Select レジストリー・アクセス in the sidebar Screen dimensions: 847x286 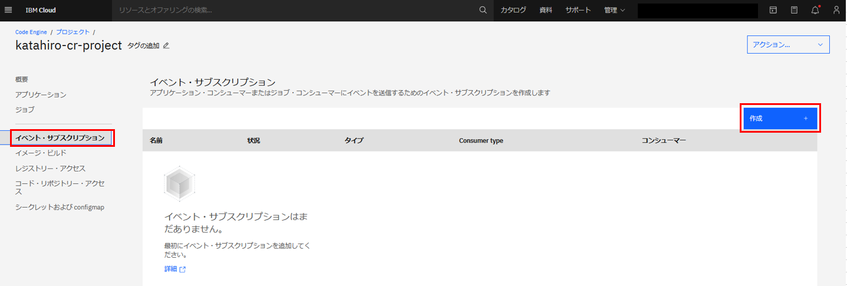point(50,168)
